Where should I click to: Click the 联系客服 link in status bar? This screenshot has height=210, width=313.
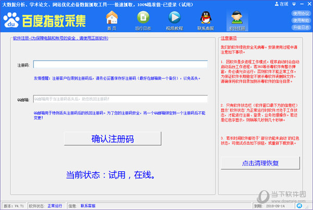88,206
